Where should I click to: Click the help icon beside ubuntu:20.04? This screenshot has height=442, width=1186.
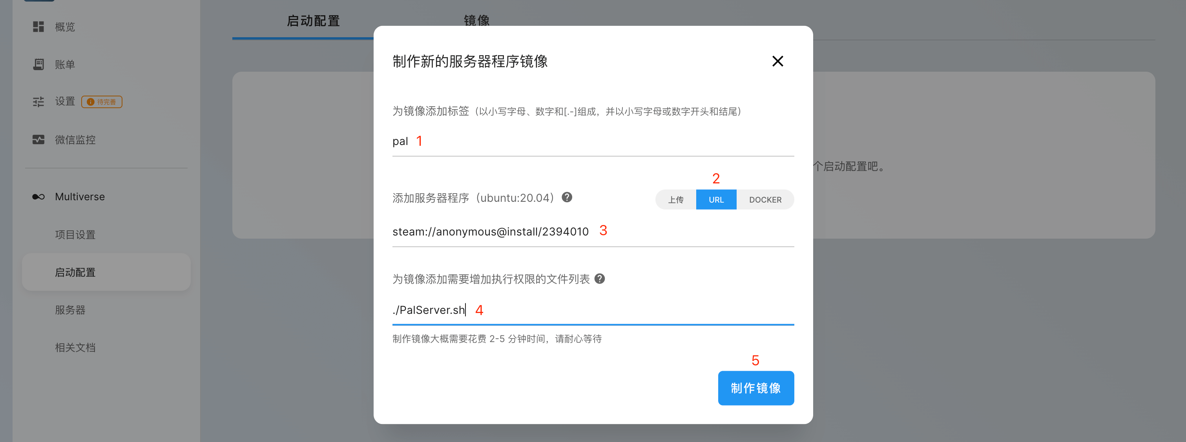point(567,197)
